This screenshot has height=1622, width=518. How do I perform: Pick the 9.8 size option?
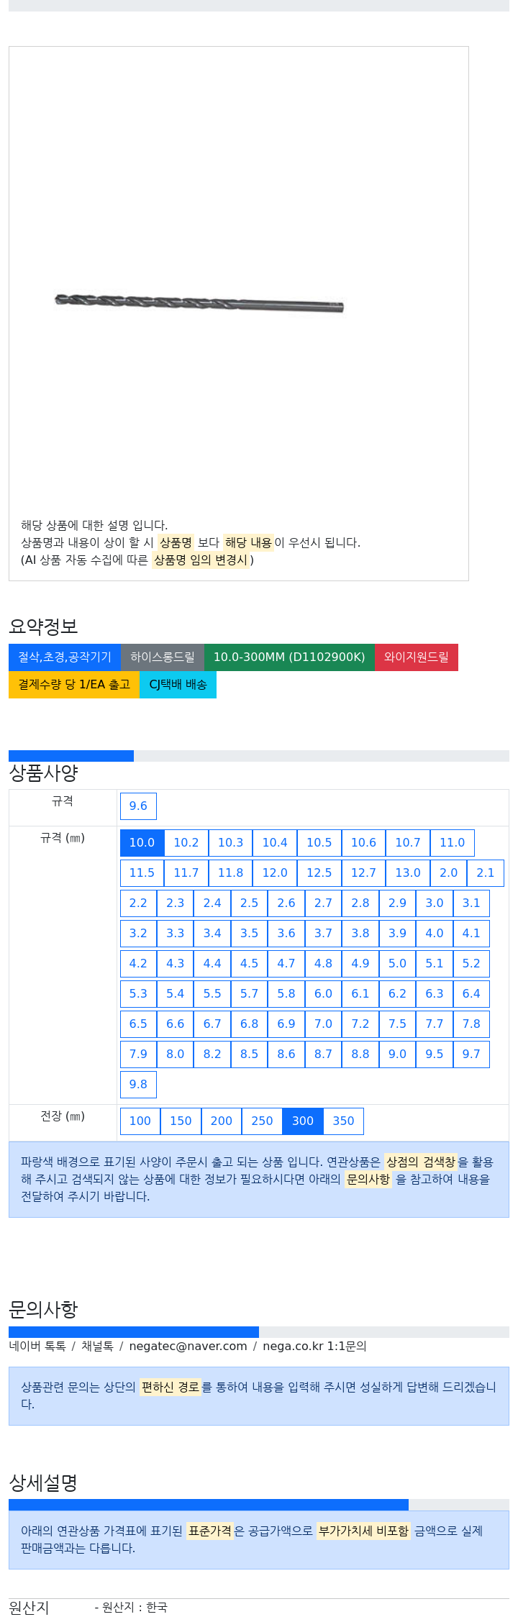(138, 1085)
